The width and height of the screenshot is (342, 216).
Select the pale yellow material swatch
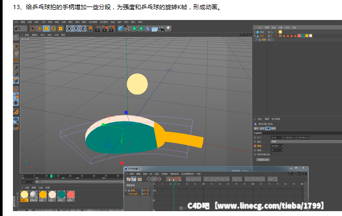click(x=24, y=195)
